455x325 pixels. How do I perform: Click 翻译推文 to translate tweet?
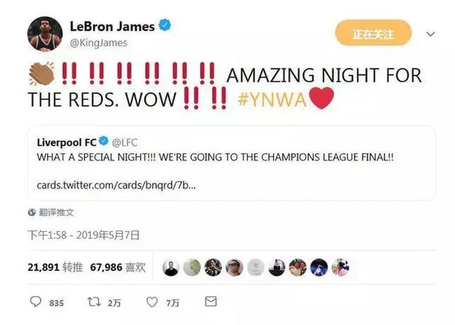coord(56,213)
